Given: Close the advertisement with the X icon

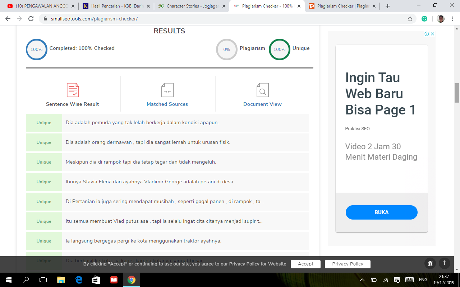Looking at the screenshot, I should tap(433, 34).
